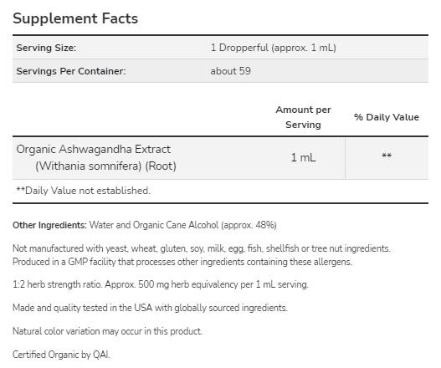Select the Serving Size label

[46, 48]
